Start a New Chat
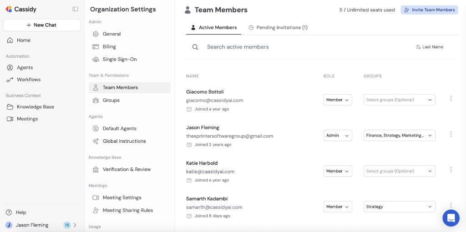 click(x=42, y=25)
